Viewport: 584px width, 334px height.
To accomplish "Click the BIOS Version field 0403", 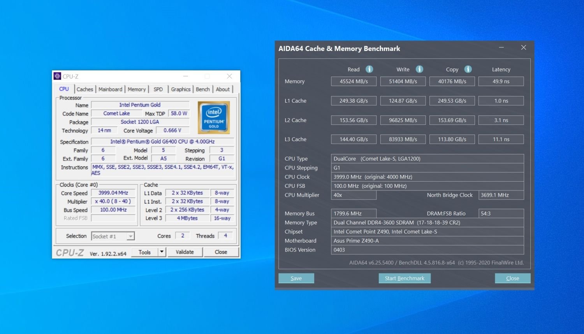I will click(427, 250).
